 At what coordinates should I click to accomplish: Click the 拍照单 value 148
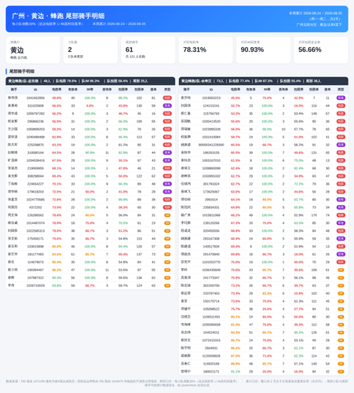point(314,114)
